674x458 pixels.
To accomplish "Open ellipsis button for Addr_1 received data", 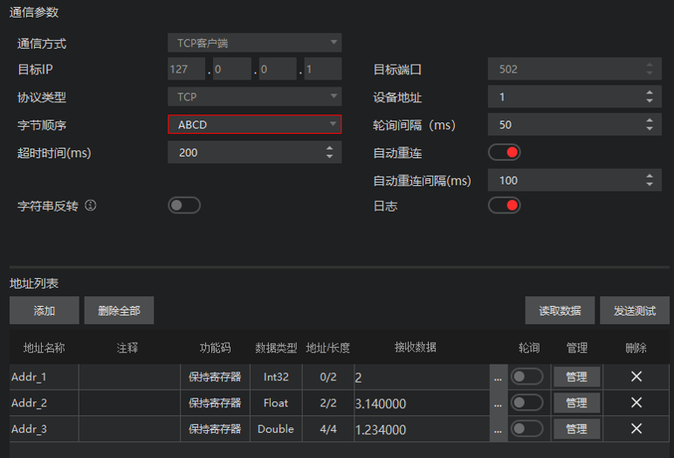I will (x=498, y=378).
